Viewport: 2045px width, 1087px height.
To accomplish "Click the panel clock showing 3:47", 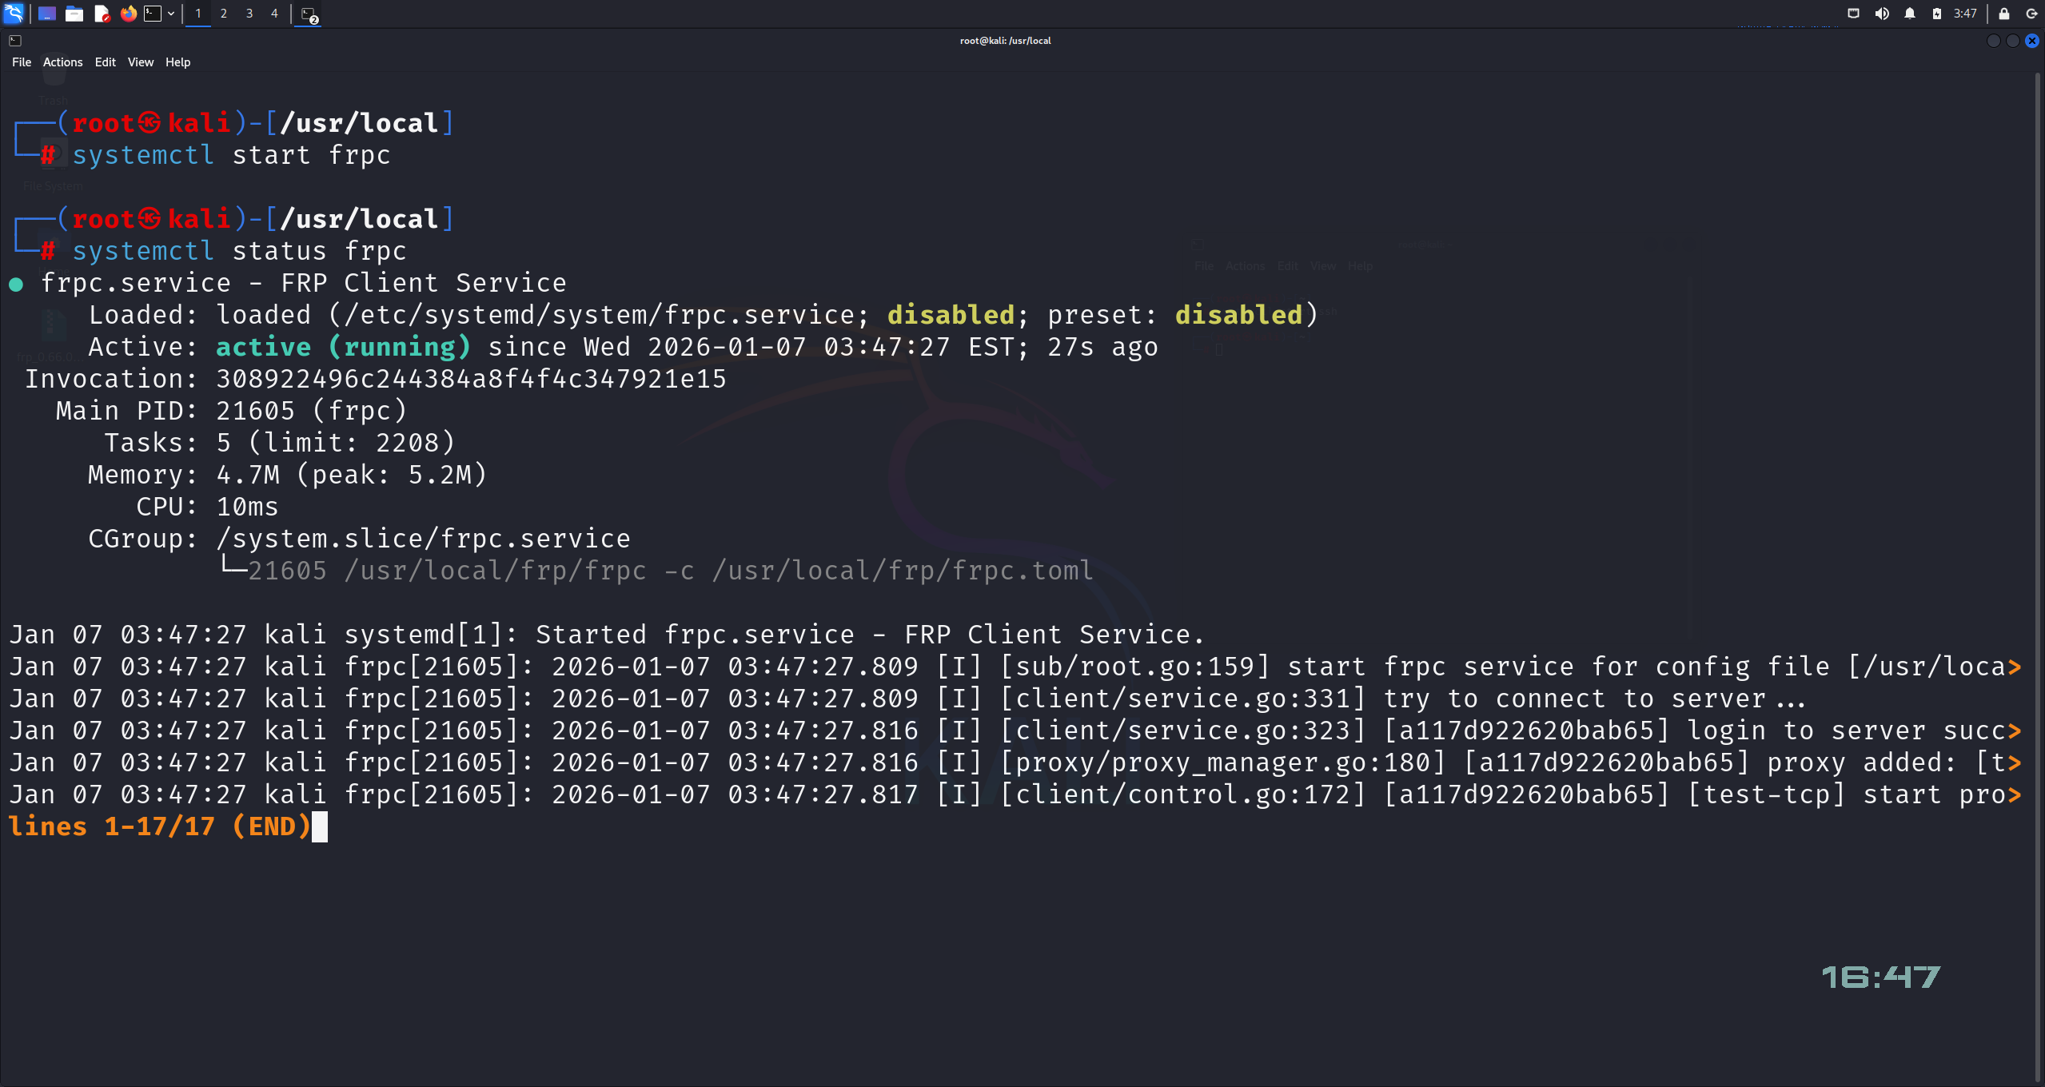I will (1965, 14).
